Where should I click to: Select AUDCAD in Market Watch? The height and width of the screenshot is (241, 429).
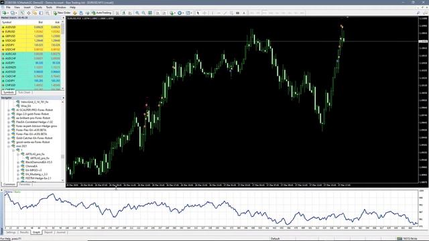pos(32,54)
